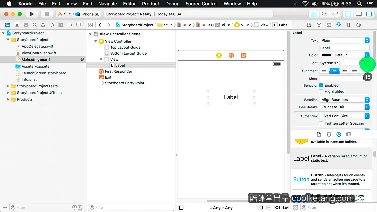Viewport: 377px width, 212px height.
Task: Open the Align constraints tool
Action: [x=268, y=207]
